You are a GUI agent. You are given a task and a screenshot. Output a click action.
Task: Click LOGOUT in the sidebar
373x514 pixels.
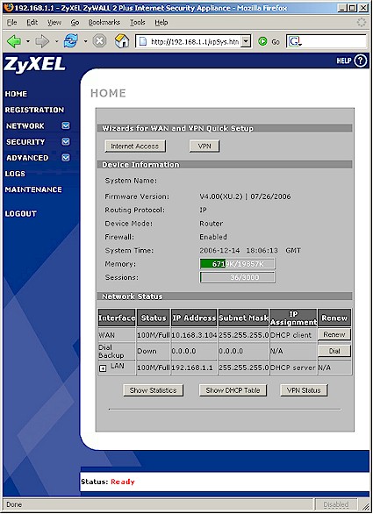[21, 214]
